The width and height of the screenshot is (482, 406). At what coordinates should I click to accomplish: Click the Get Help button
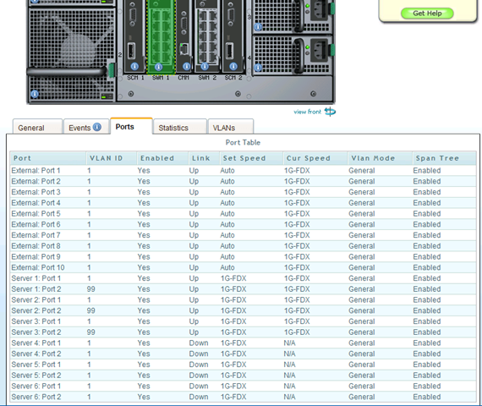[x=427, y=14]
